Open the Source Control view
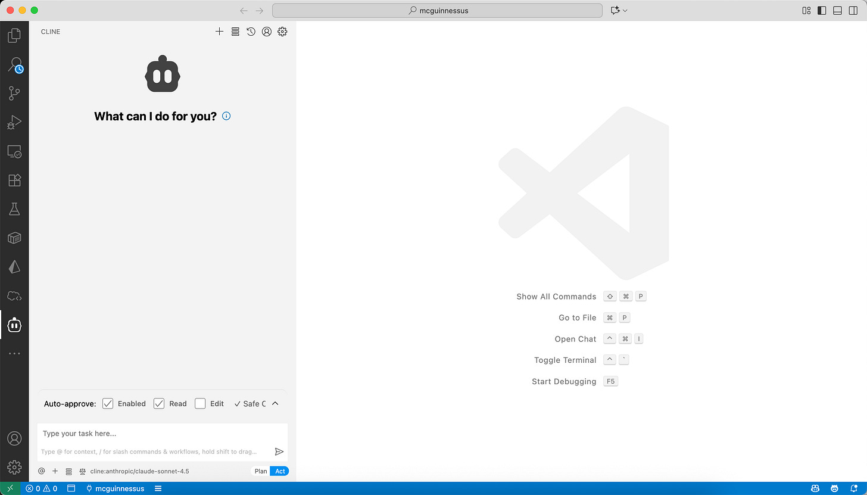 (14, 94)
